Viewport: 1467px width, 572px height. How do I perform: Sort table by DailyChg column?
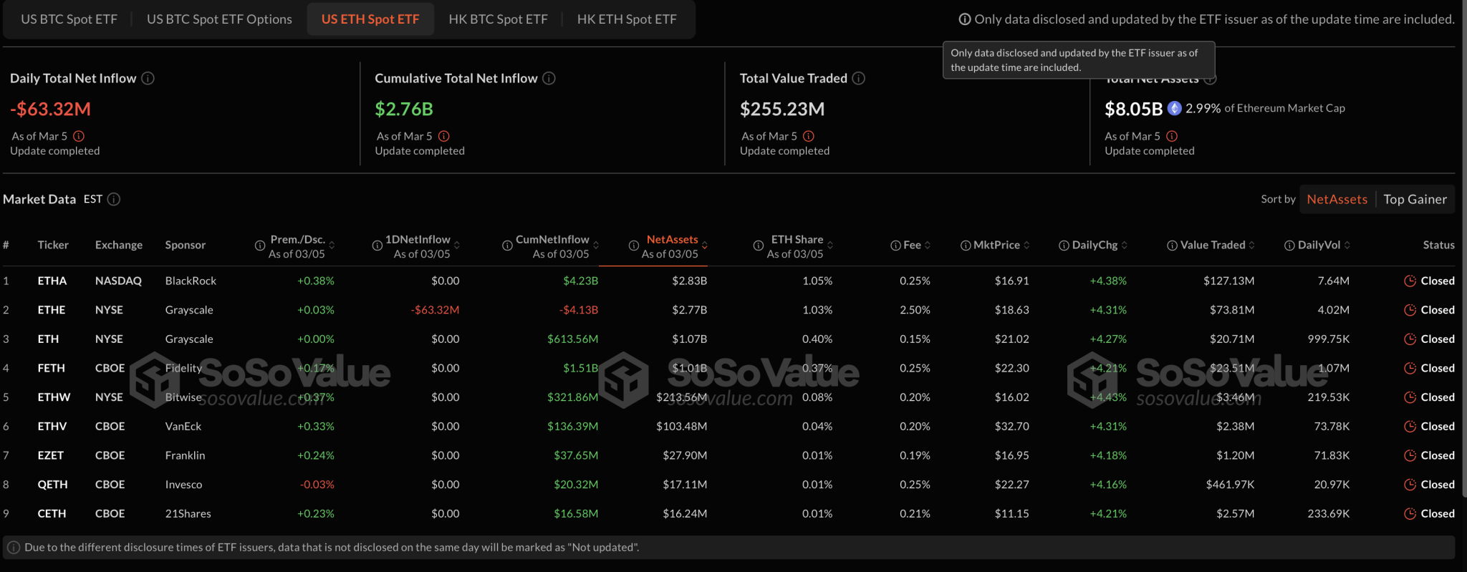point(1125,245)
